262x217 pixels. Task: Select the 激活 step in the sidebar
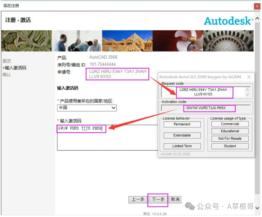pyautogui.click(x=7, y=61)
